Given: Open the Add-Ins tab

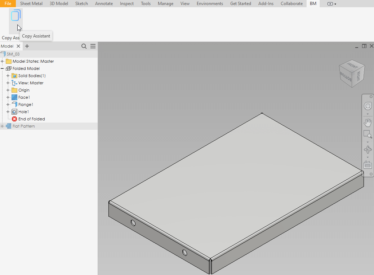Looking at the screenshot, I should (266, 4).
